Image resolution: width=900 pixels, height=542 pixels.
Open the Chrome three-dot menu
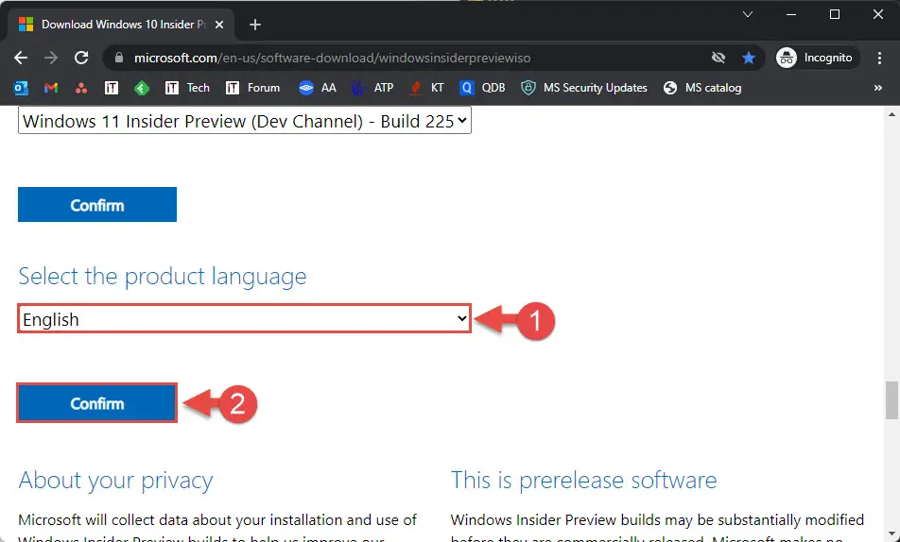[879, 58]
